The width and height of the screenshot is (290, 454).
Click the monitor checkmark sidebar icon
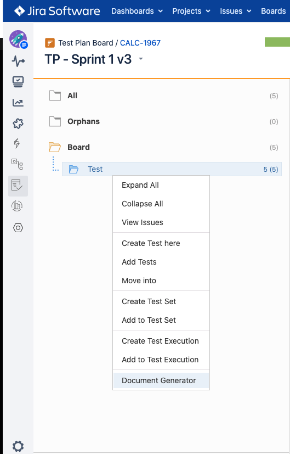(18, 82)
